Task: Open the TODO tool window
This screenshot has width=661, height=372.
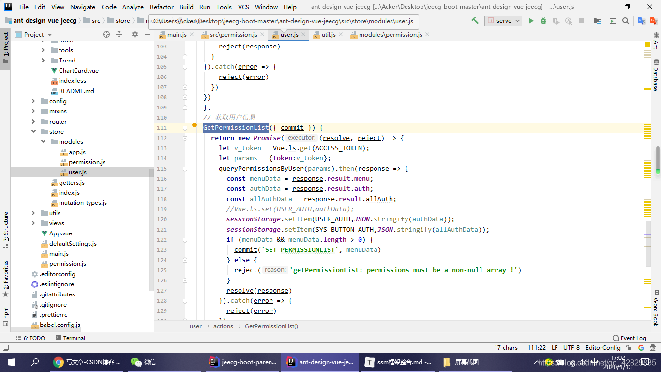Action: 30,338
